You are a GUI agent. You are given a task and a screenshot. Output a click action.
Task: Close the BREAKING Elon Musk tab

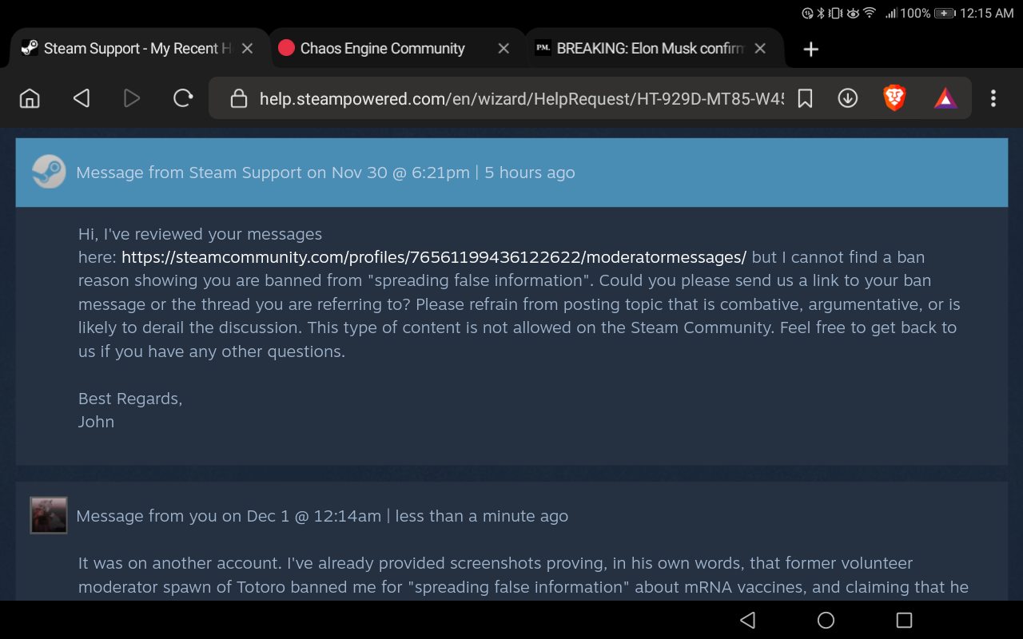click(x=760, y=49)
